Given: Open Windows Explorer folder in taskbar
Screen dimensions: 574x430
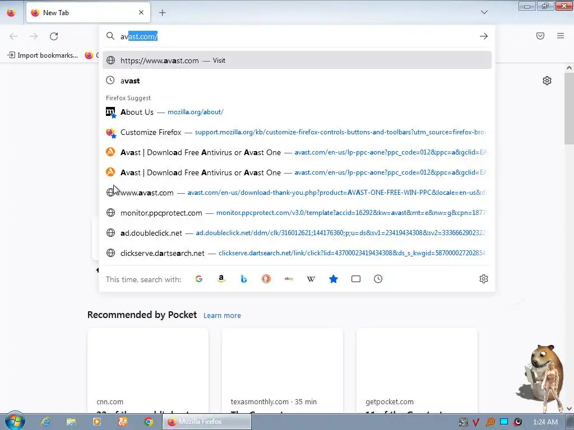Looking at the screenshot, I should [71, 422].
